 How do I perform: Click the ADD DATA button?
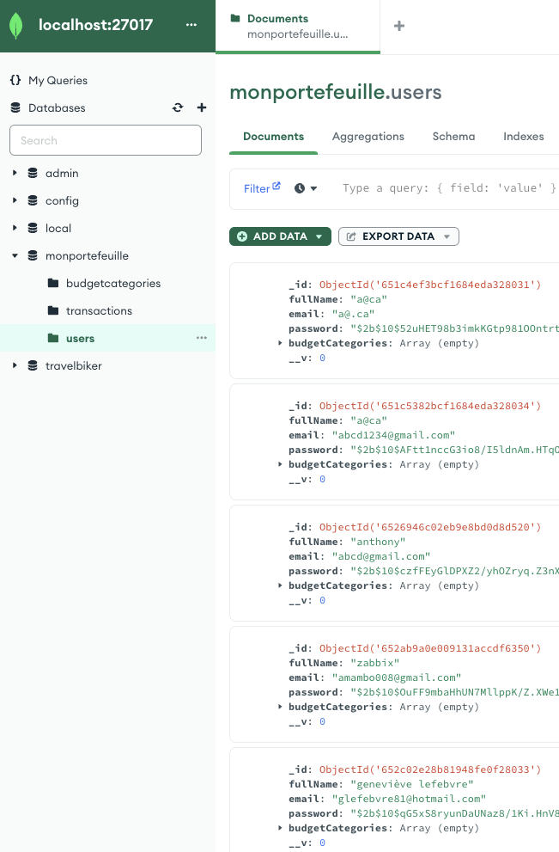point(279,236)
